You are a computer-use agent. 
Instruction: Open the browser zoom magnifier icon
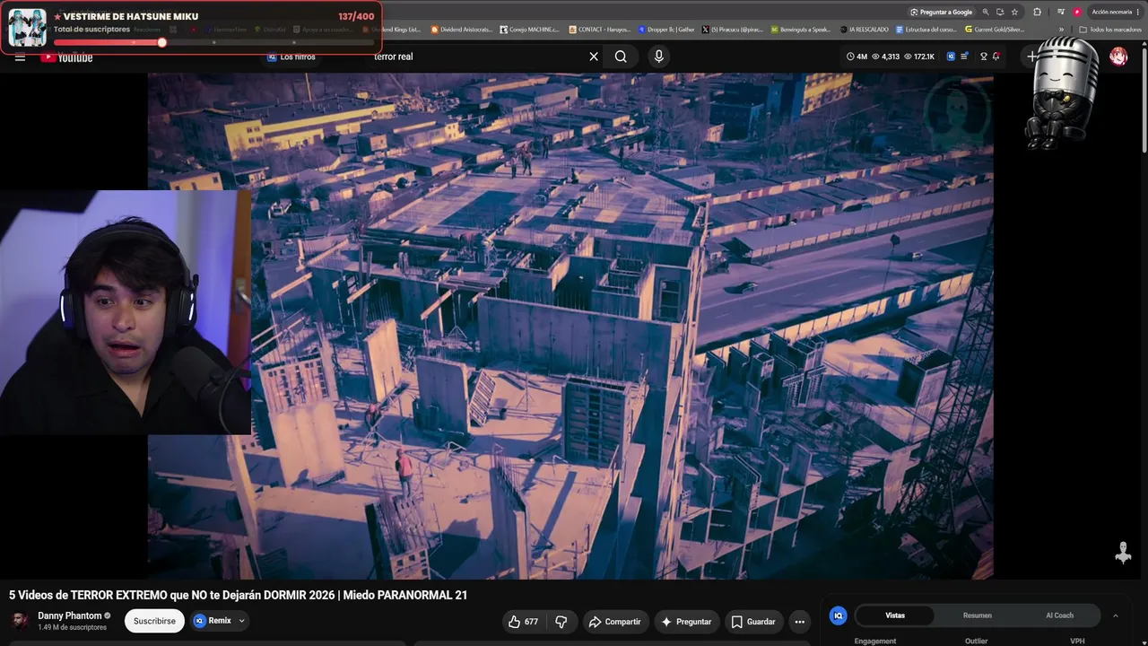(986, 12)
